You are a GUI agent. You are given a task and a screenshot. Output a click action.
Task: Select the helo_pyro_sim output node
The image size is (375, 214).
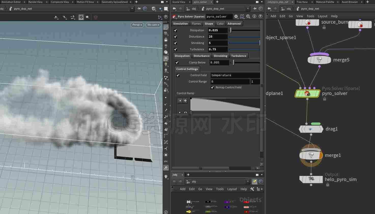[311, 179]
